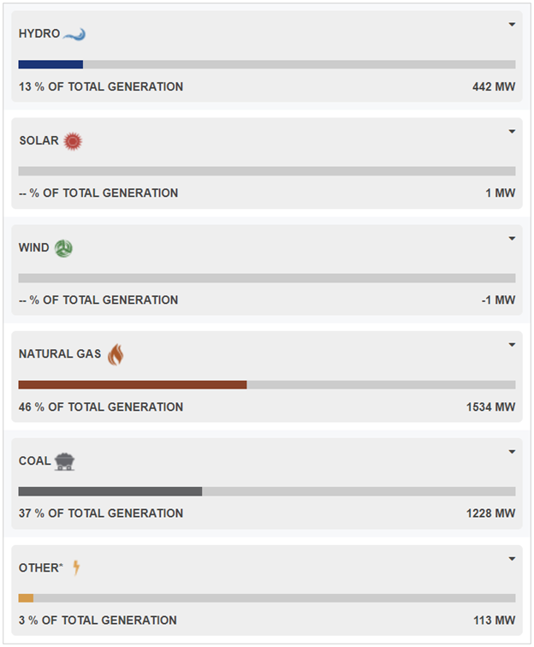Expand the Hydro panel dropdown arrow
This screenshot has width=534, height=647.
[x=512, y=25]
